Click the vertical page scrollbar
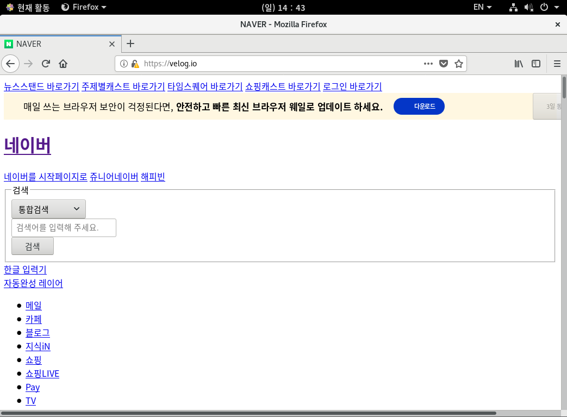This screenshot has width=567, height=417. 564,87
